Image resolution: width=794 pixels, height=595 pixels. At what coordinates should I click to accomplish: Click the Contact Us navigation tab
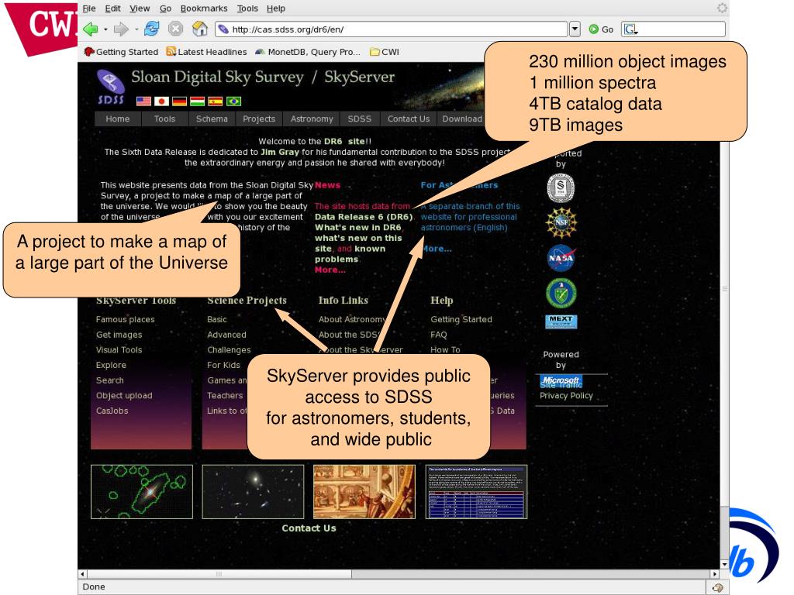[x=409, y=119]
